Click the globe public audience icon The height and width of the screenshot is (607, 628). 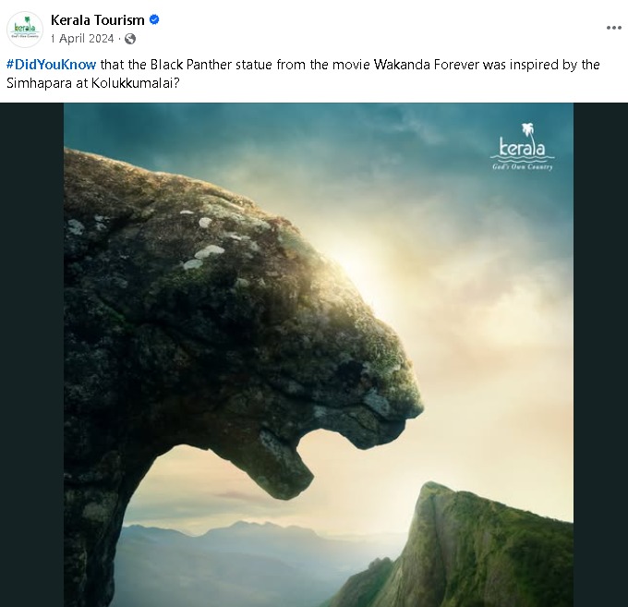pos(130,39)
